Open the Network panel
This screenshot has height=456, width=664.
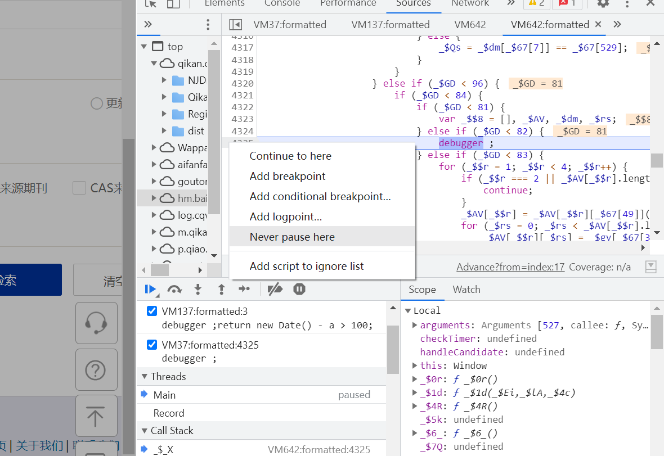point(470,3)
